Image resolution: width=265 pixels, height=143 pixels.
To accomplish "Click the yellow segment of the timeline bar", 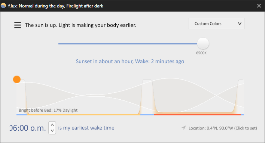I will [84, 115].
